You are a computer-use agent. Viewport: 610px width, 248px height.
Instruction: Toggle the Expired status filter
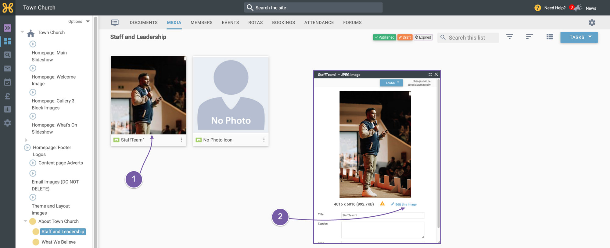click(423, 37)
